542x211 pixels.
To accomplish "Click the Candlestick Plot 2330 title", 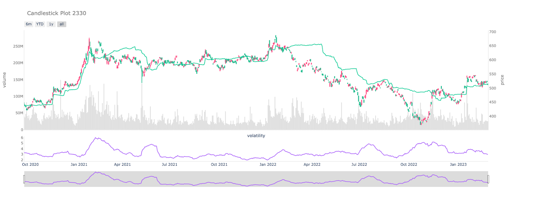I will point(57,13).
